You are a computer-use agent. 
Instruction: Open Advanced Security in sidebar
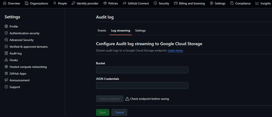tap(21, 40)
